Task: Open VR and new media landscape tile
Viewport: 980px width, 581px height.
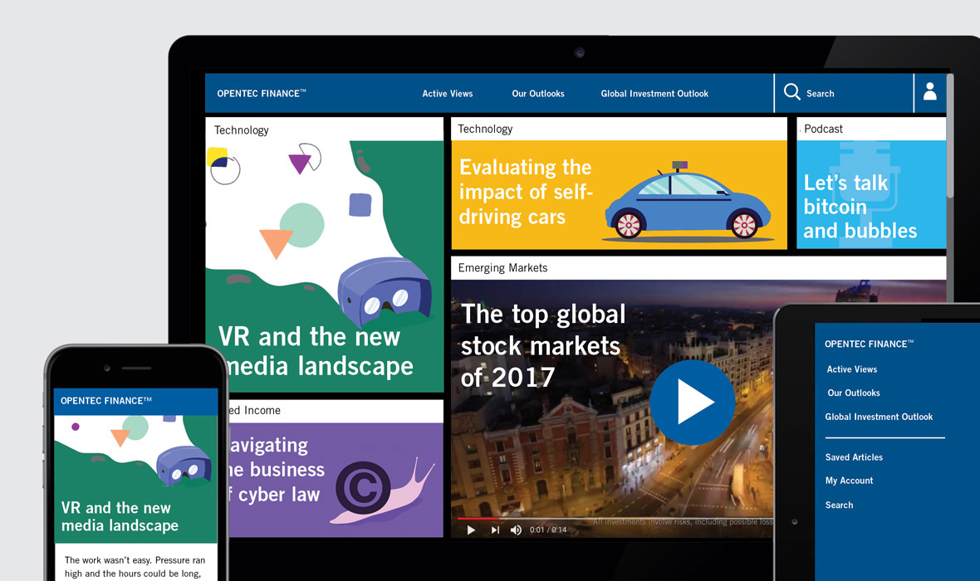Action: point(324,266)
